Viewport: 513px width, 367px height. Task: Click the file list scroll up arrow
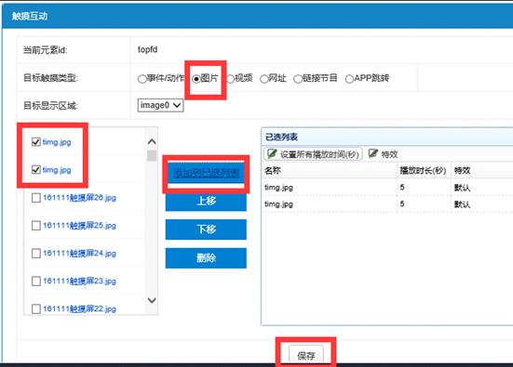[152, 142]
